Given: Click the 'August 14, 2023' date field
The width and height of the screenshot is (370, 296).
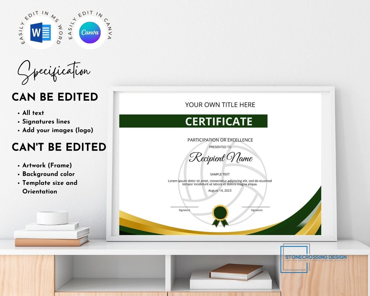Looking at the screenshot, I should [220, 191].
